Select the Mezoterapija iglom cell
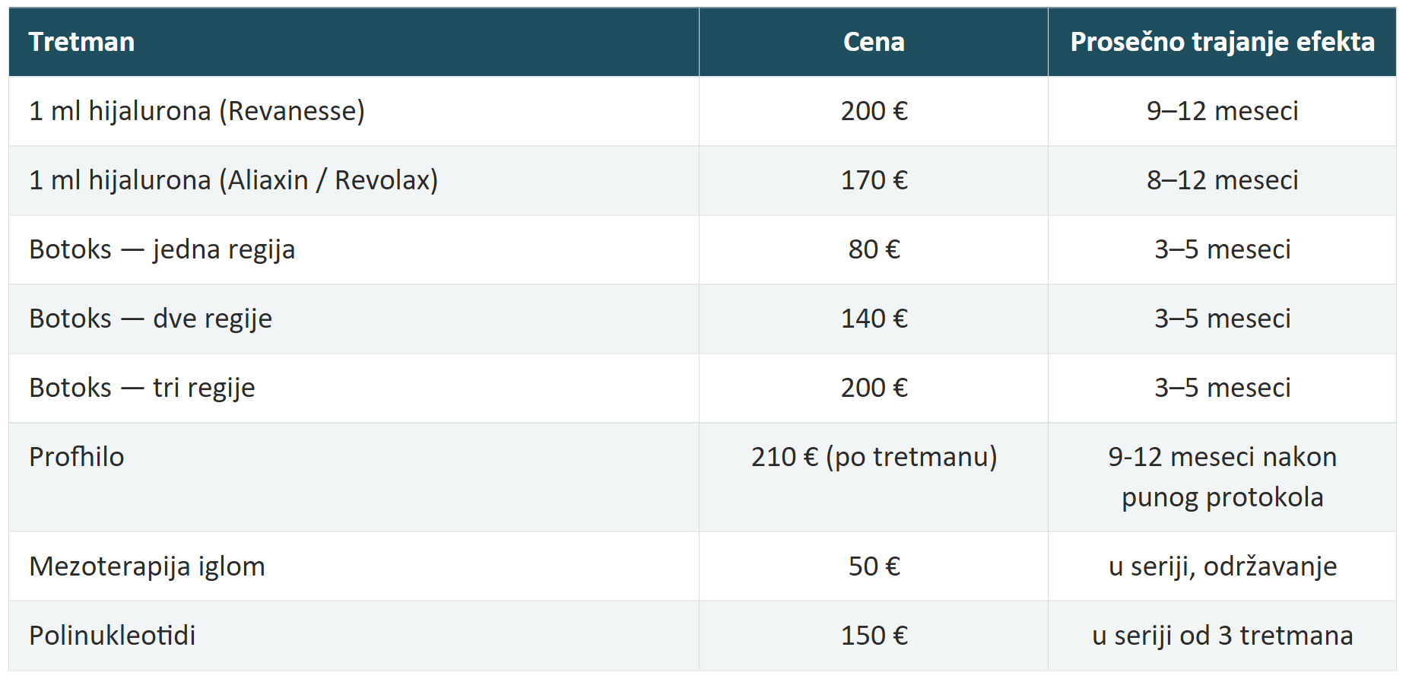 click(354, 566)
